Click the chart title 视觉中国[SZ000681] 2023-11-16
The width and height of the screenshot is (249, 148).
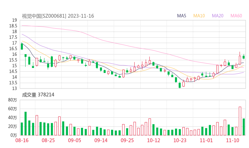click(x=58, y=16)
